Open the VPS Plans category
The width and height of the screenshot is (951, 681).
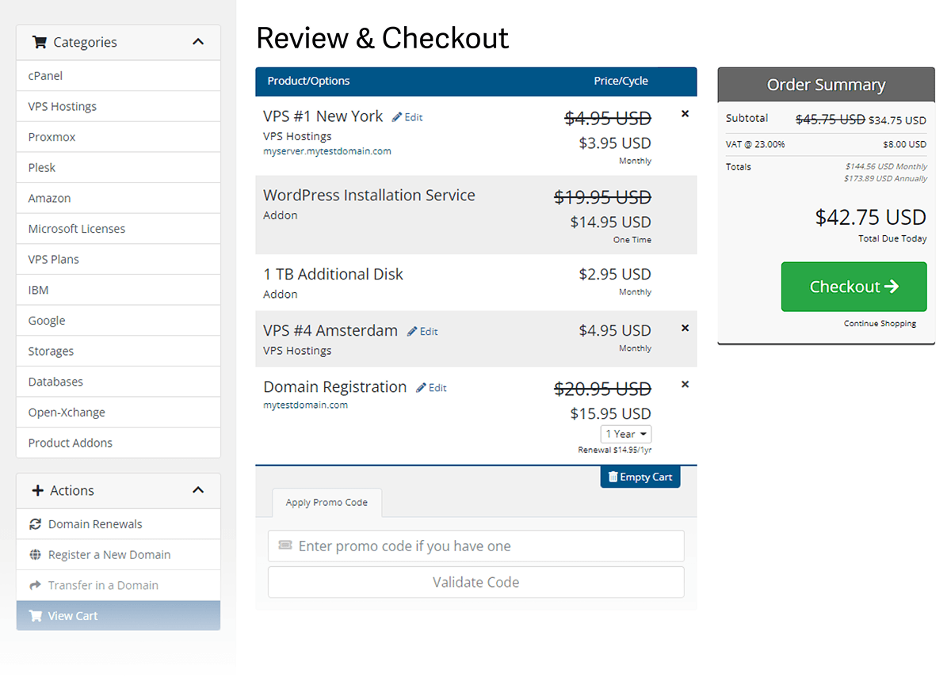pos(118,259)
